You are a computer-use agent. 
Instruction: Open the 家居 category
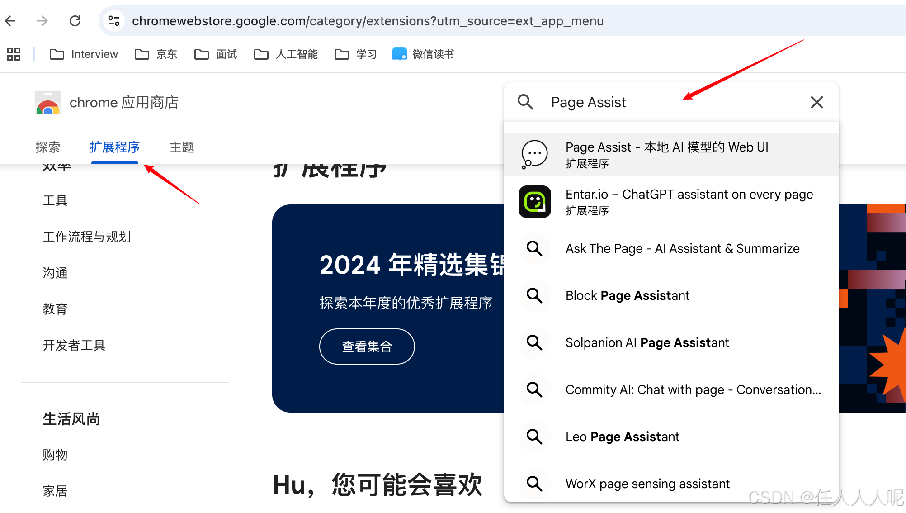tap(55, 491)
